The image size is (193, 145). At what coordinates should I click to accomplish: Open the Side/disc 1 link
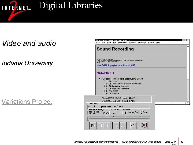[106, 73]
